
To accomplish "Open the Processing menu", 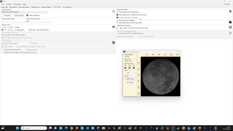I will click(x=17, y=4).
